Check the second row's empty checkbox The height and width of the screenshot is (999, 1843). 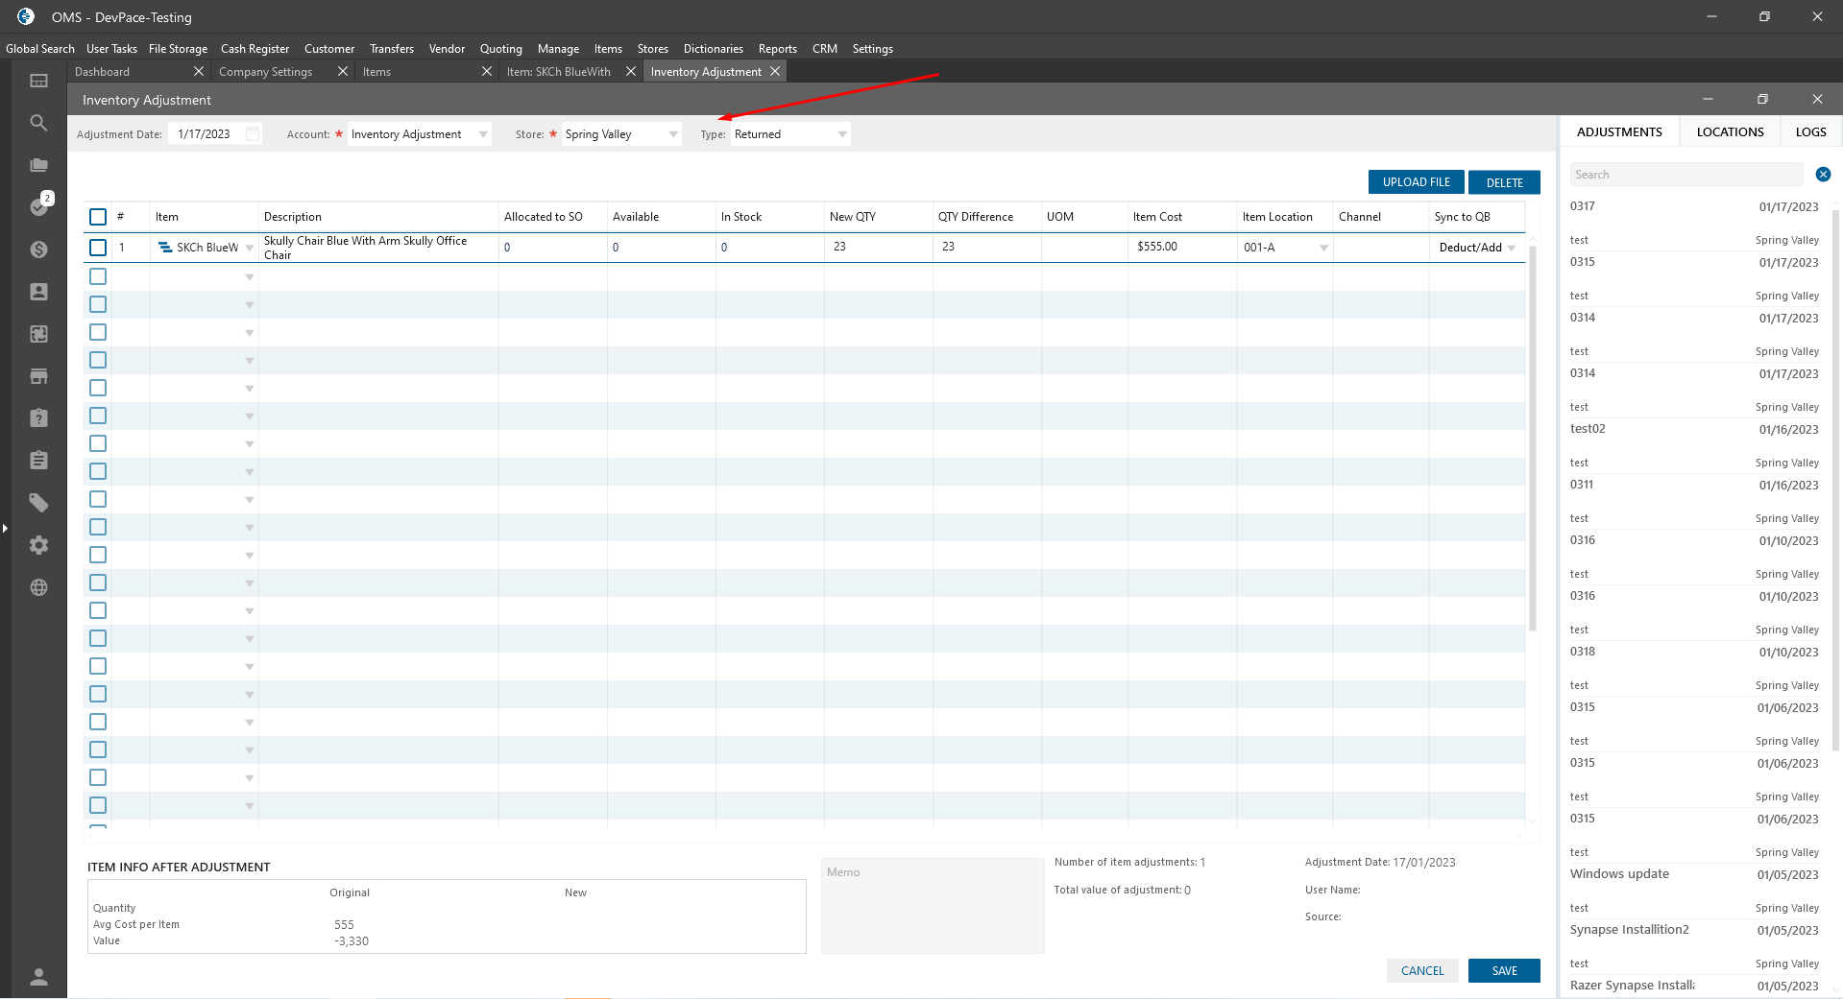[x=98, y=276]
